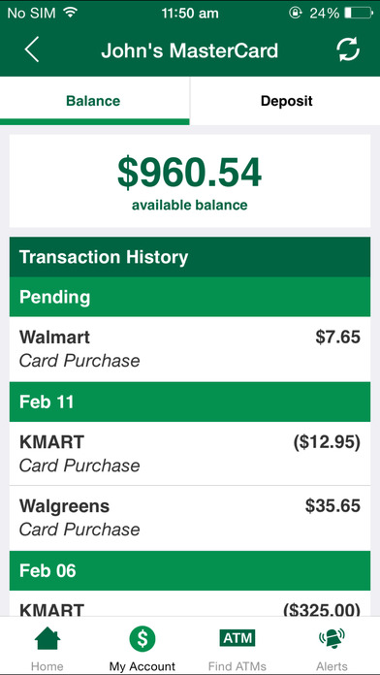The image size is (380, 675).
Task: Select the My Account dollar icon
Action: (x=142, y=639)
